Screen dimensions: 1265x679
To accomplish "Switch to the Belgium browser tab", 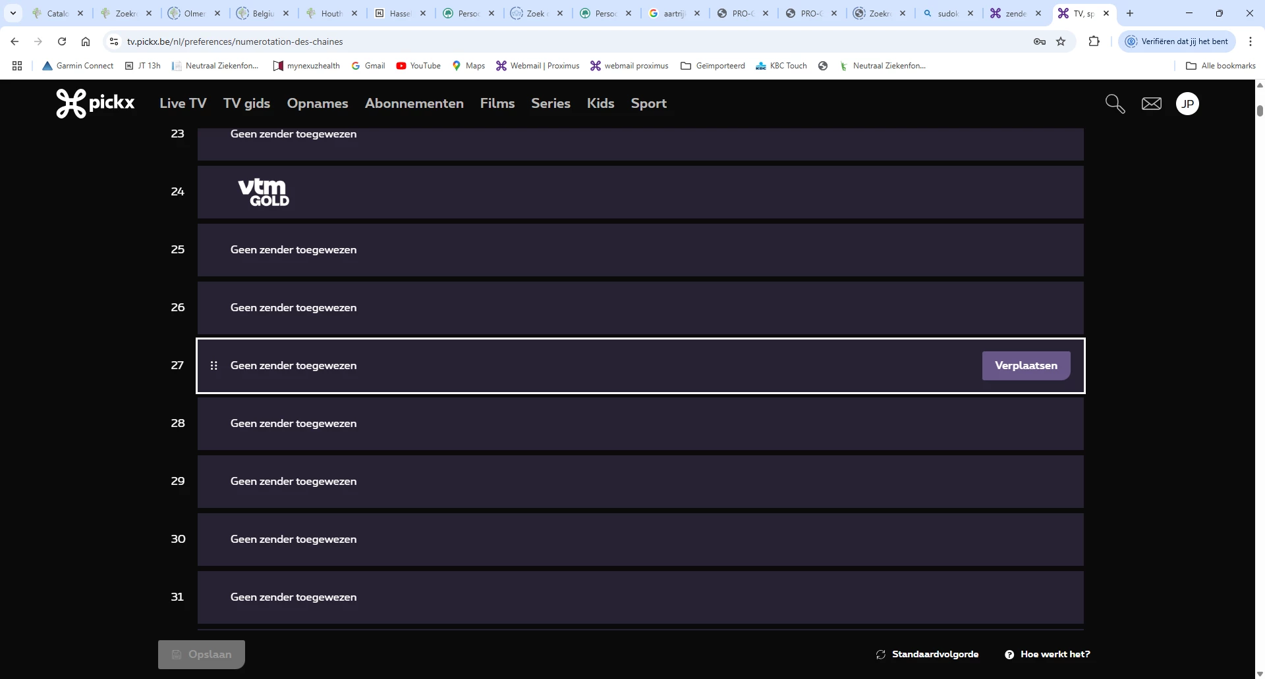I will point(264,13).
